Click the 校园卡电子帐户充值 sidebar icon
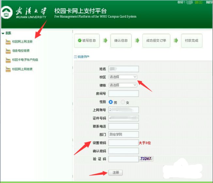The height and width of the screenshot is (183, 213). 8,60
